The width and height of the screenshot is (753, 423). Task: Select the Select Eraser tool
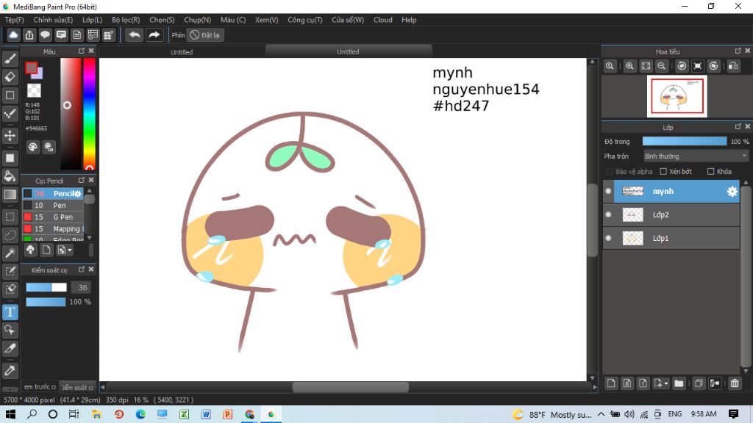[x=10, y=289]
